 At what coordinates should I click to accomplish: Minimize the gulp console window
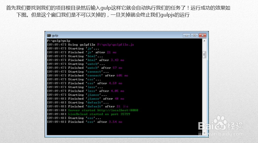(x=186, y=35)
